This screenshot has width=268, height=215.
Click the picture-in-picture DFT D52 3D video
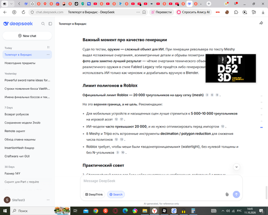[x=230, y=68]
